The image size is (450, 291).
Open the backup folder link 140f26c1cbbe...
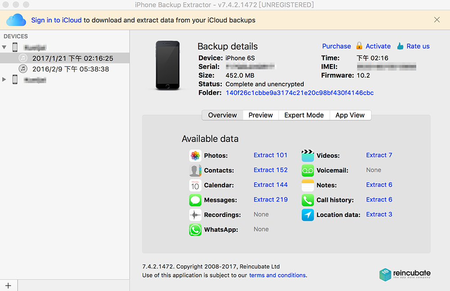point(300,93)
